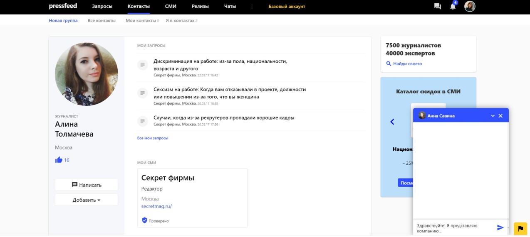Click the thumbs-up like icon
The height and width of the screenshot is (237, 530).
59,160
